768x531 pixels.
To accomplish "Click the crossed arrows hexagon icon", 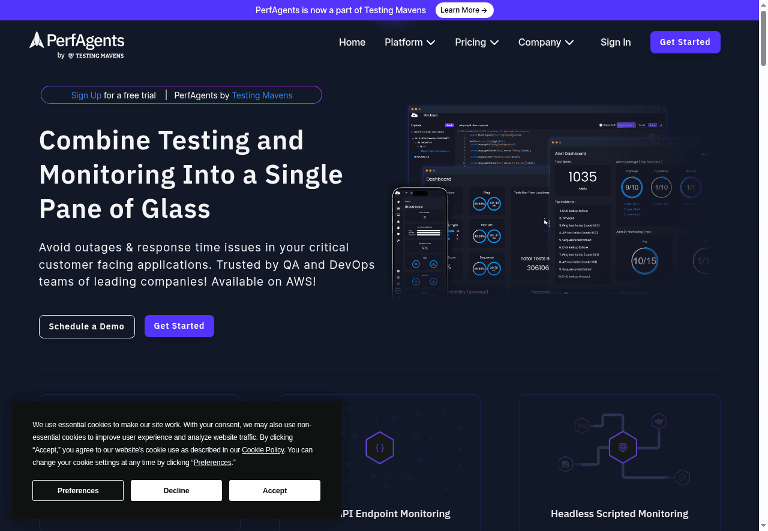I will point(581,425).
